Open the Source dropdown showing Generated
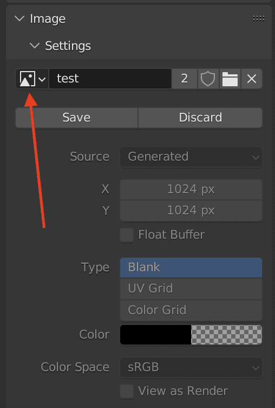The width and height of the screenshot is (275, 408). click(x=191, y=157)
